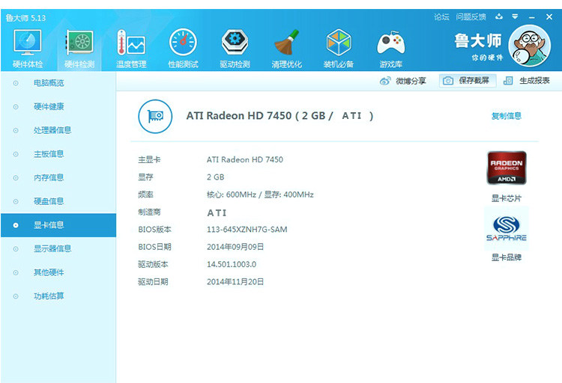Viewport: 562px width, 383px height.
Task: Click the 复制信息 copy info link
Action: coord(506,116)
